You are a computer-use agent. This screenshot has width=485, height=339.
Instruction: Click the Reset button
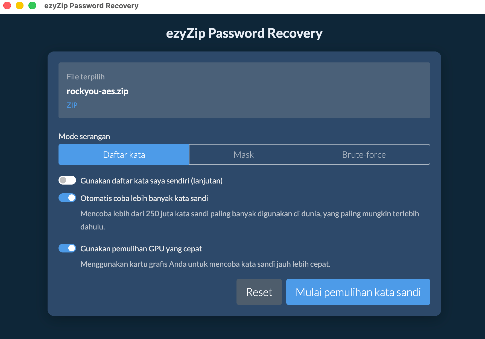259,292
